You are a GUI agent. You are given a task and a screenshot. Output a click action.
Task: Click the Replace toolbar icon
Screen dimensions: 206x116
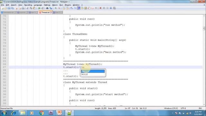(x=51, y=8)
